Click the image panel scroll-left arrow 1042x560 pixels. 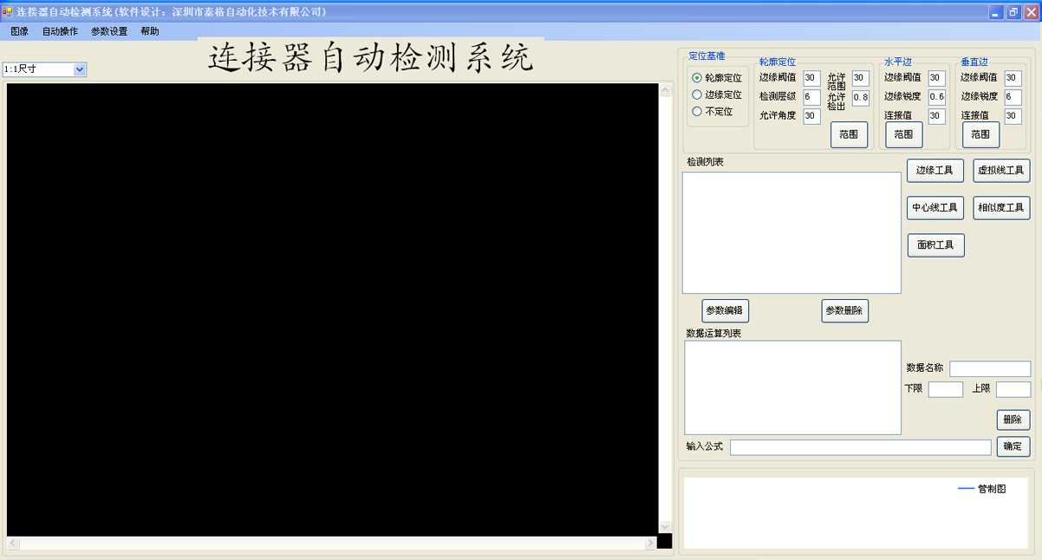13,544
